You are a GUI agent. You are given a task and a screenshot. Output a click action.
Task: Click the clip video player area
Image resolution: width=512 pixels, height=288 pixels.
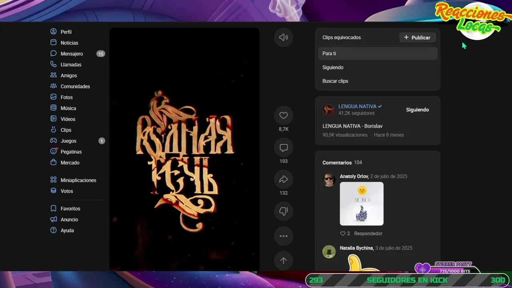[x=184, y=149]
